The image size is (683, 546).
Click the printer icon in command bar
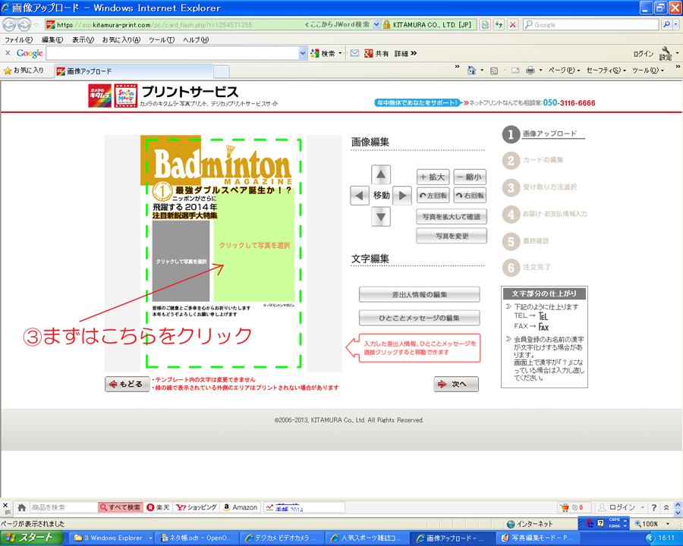tap(531, 71)
